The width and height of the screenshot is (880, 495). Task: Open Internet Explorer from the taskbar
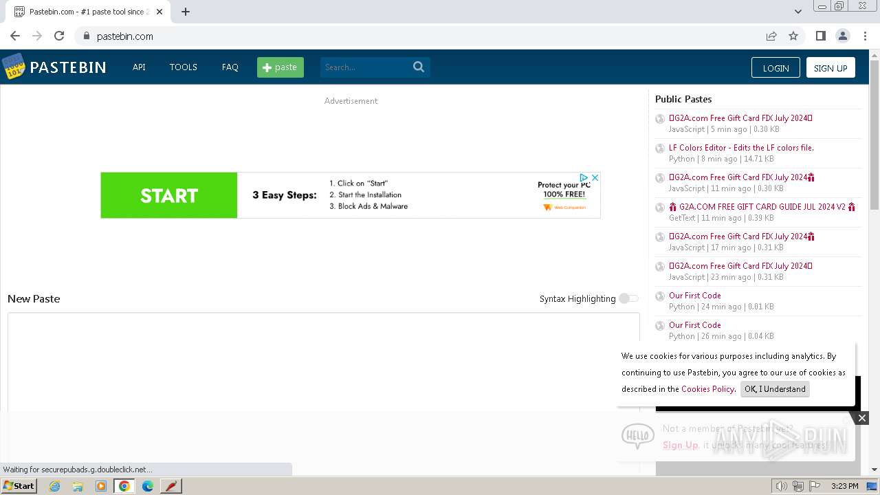click(55, 486)
